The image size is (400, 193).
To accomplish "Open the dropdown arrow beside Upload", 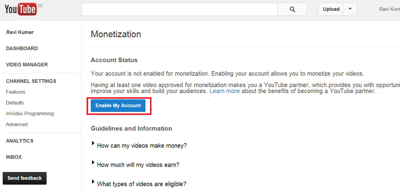I will pos(350,9).
